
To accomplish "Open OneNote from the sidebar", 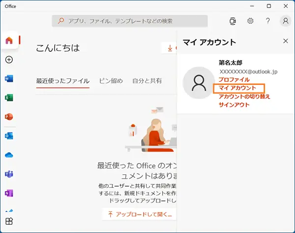I will 9,193.
